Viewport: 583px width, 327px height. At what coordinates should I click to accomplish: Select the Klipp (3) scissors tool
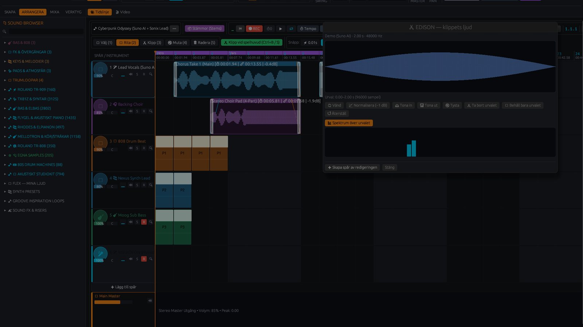[x=152, y=43]
